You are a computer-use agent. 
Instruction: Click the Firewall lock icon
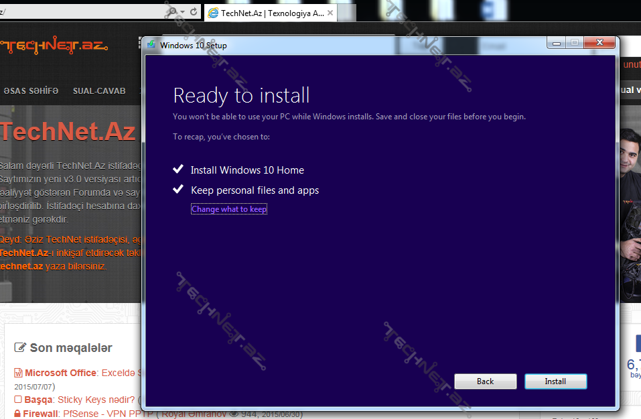click(18, 414)
